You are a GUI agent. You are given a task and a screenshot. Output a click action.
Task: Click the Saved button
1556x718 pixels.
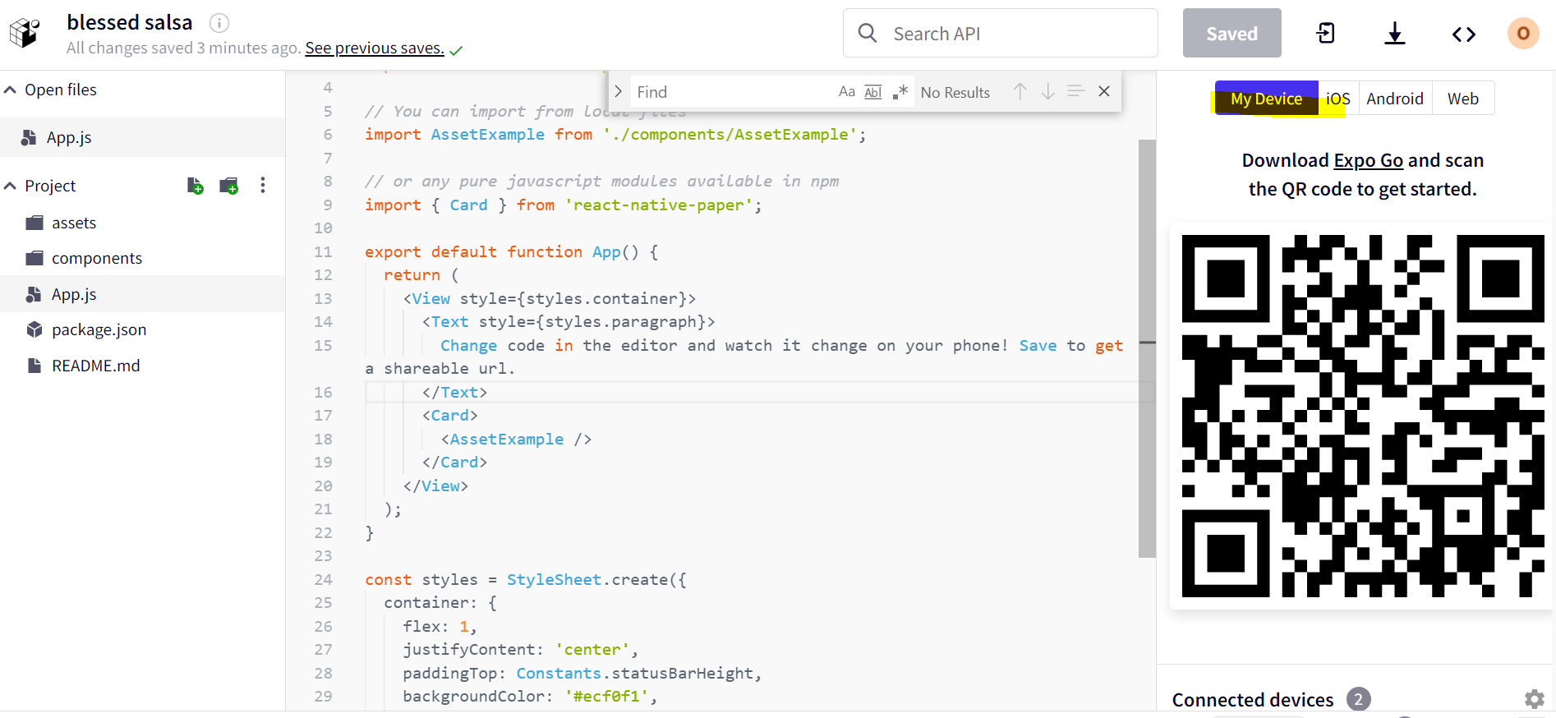[x=1231, y=33]
